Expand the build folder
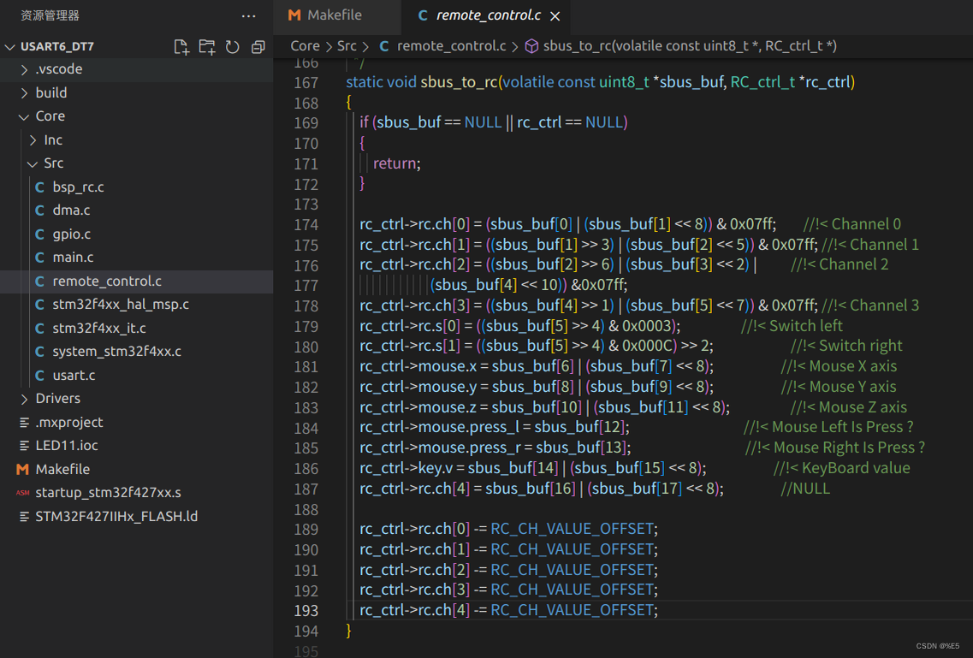Screen dimensions: 973x658 tap(24, 93)
